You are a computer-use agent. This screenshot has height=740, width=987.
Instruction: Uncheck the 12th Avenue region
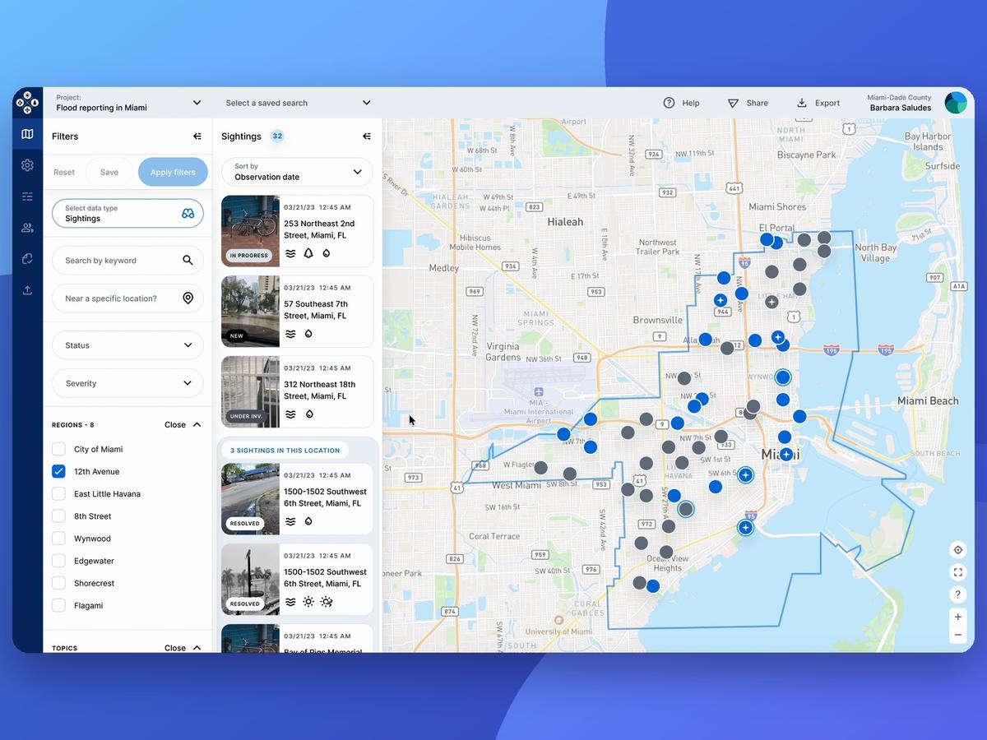point(58,471)
